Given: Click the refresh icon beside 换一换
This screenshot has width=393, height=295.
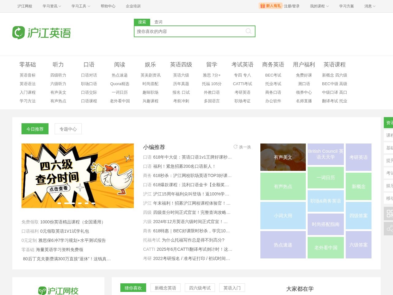Looking at the screenshot, I should click(x=235, y=147).
